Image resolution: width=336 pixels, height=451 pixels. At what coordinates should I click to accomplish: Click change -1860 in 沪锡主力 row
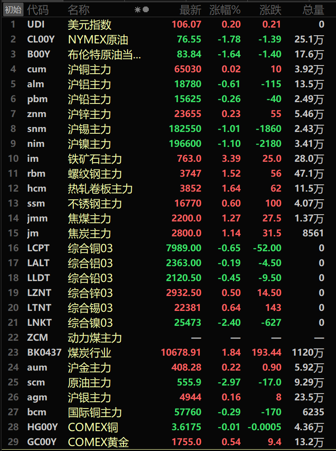point(268,129)
